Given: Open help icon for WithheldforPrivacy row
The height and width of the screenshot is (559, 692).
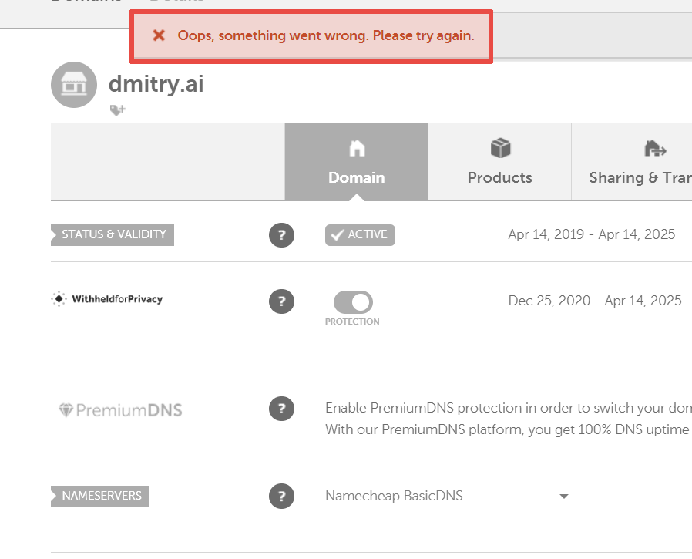Looking at the screenshot, I should click(x=281, y=301).
